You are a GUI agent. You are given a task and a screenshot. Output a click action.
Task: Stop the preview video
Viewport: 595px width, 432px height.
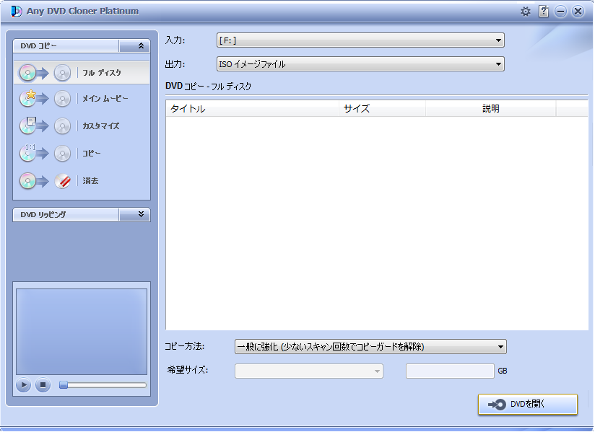click(43, 385)
